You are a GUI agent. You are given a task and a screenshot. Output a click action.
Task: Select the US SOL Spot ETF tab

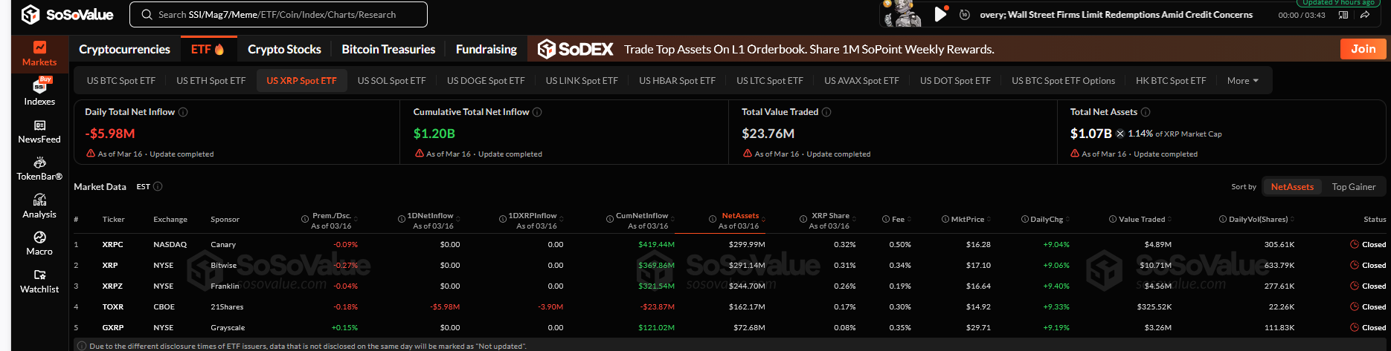[x=391, y=81]
